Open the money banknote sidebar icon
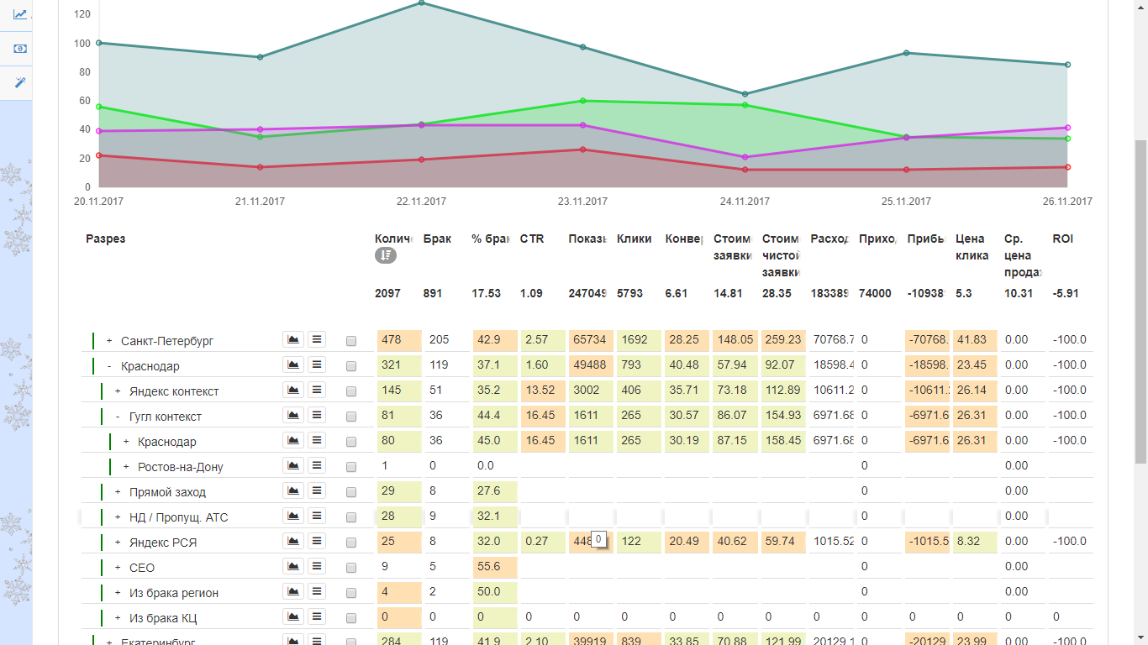The image size is (1148, 645). [x=20, y=49]
